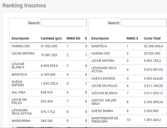The width and height of the screenshot is (167, 128).
Task: Select HARINA 000 in the right table
Action: (101, 53)
